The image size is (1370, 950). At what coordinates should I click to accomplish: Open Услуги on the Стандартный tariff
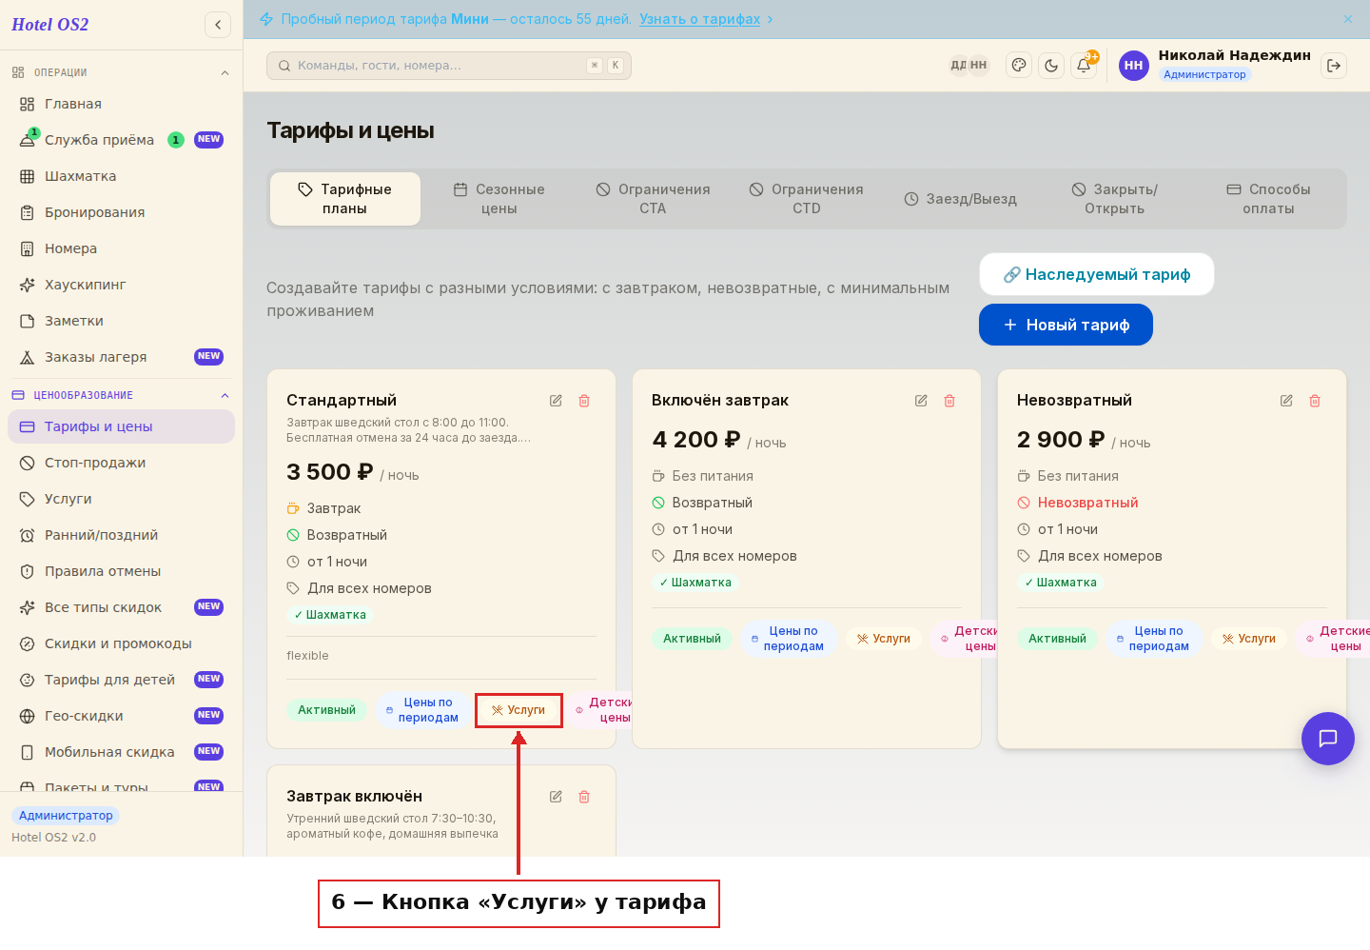coord(519,710)
